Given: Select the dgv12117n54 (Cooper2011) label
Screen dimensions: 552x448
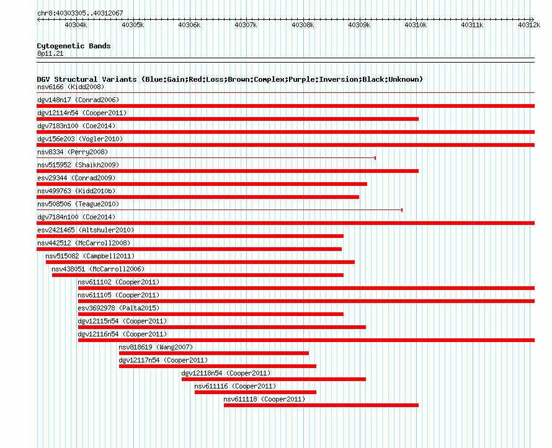Looking at the screenshot, I should (x=163, y=360).
